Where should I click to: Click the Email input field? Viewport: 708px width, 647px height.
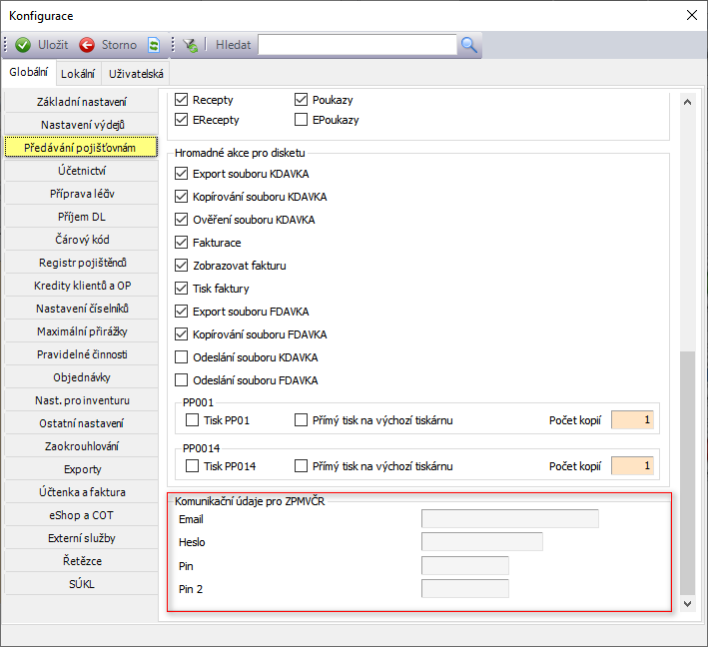point(509,518)
